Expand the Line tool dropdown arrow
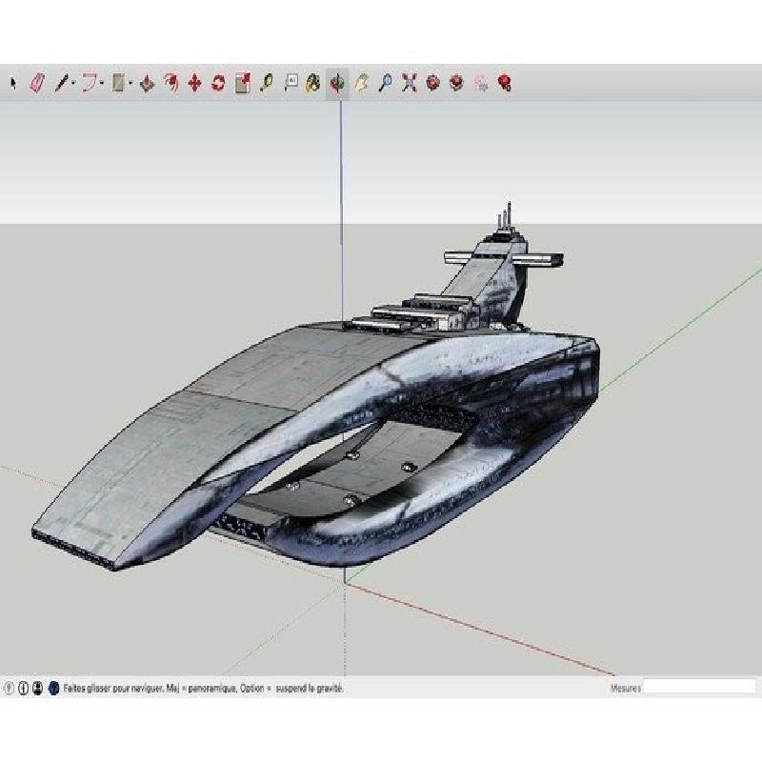762x762 pixels. click(x=73, y=84)
